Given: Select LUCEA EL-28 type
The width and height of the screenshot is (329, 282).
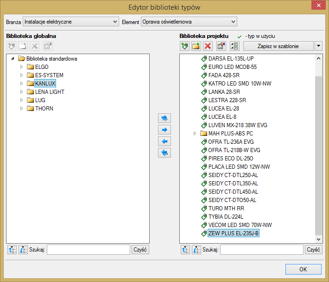Looking at the screenshot, I should [224, 109].
